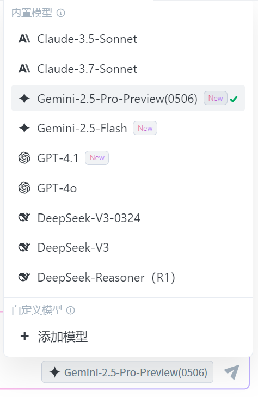
Task: Select Gemini-2.5-Pro-Preview(0506) in the list
Action: pyautogui.click(x=128, y=98)
